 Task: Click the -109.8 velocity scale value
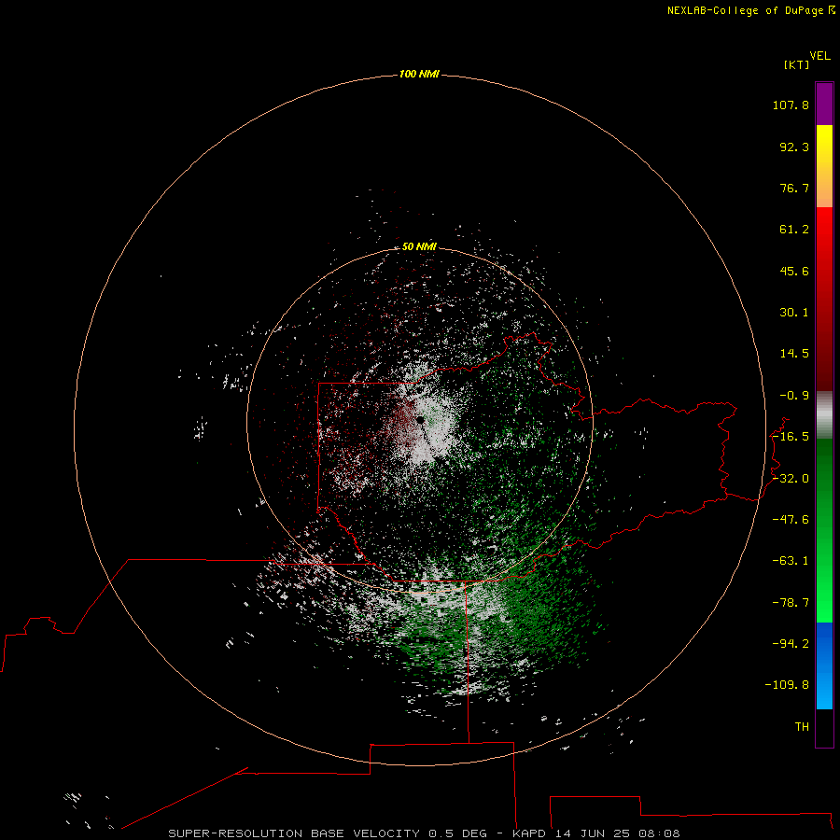tap(787, 685)
